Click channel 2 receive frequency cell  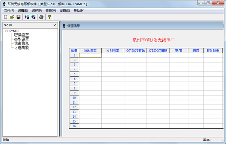click(x=90, y=60)
